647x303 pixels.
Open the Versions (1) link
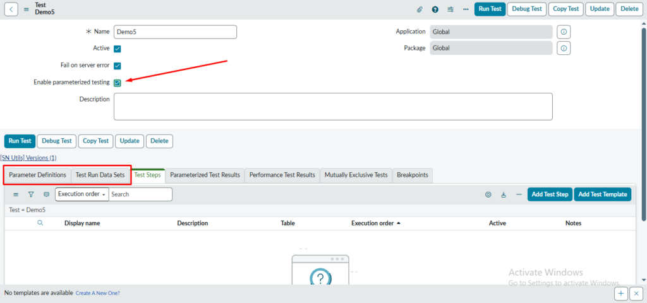(41, 158)
